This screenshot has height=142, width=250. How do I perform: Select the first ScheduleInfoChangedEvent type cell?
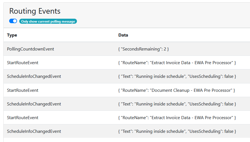tap(34, 76)
